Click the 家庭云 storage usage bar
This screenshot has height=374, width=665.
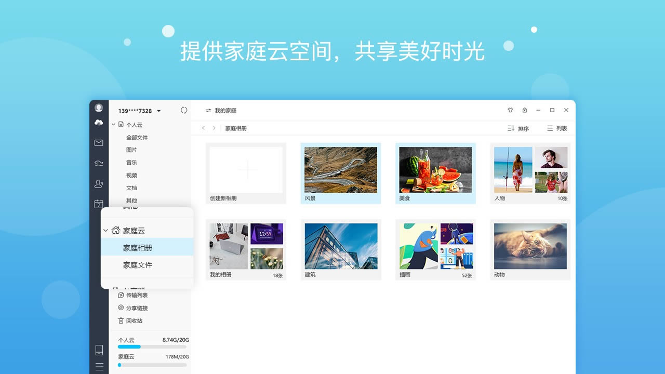152,365
